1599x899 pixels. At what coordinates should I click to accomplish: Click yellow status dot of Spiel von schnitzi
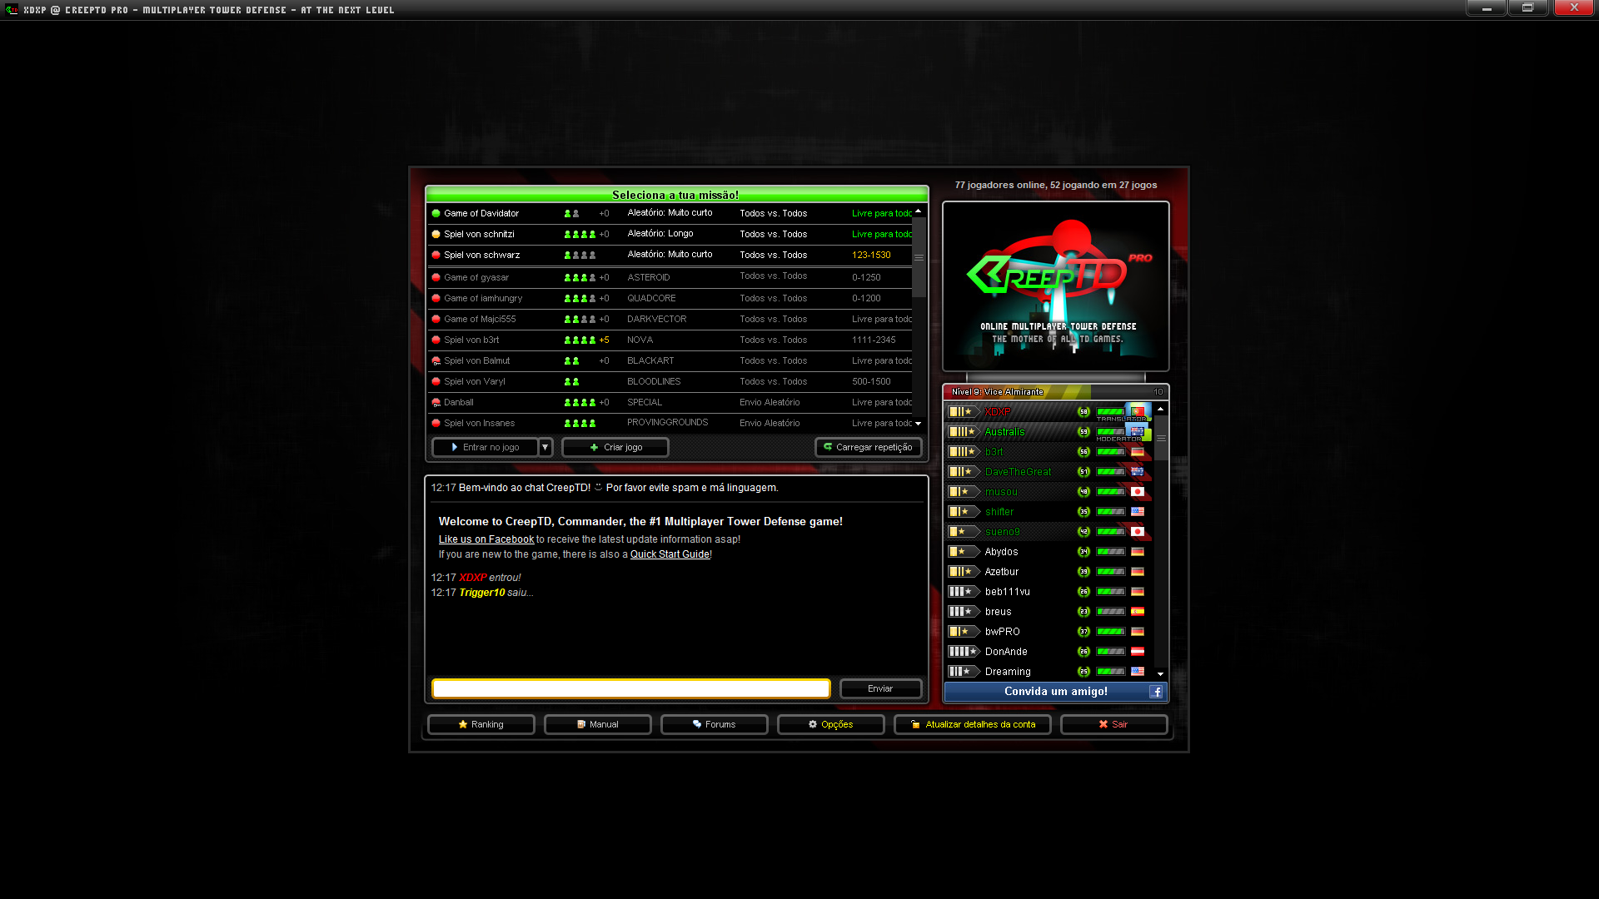[x=436, y=234]
